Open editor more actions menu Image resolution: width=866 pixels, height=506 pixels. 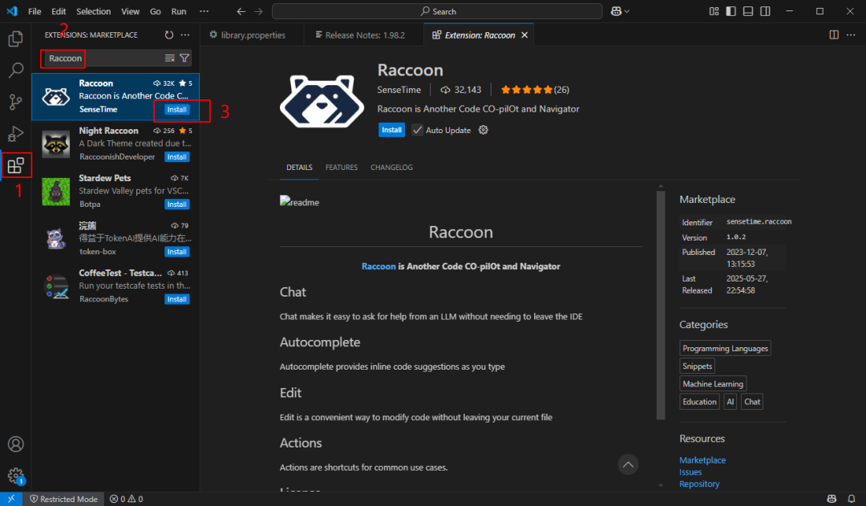tap(851, 34)
